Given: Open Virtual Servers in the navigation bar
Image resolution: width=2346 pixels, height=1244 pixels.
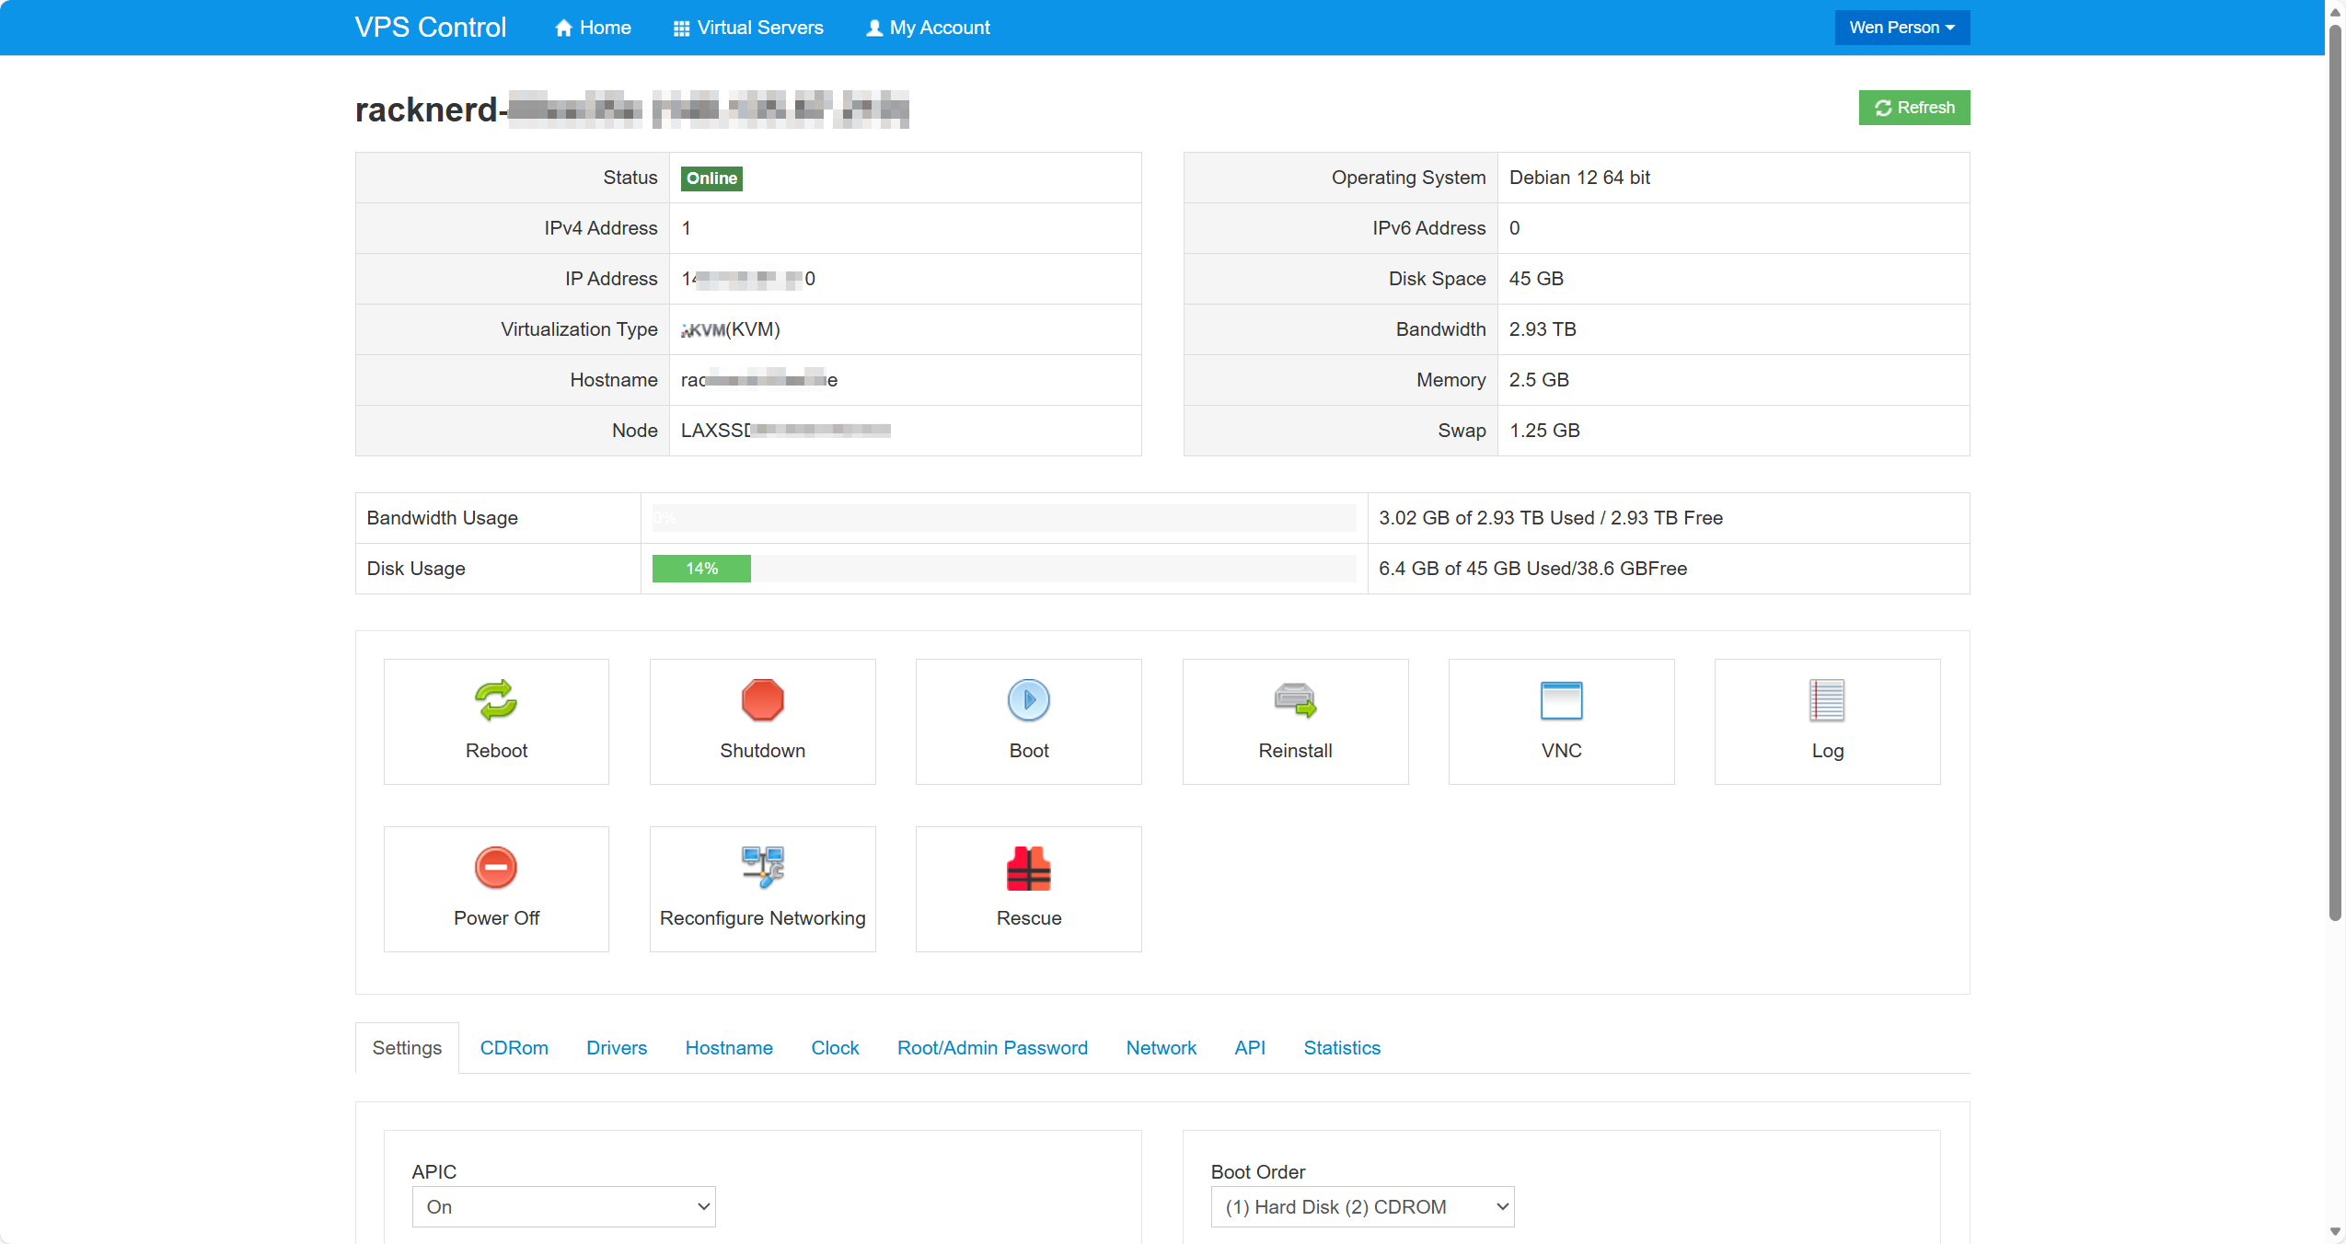Looking at the screenshot, I should [x=748, y=28].
